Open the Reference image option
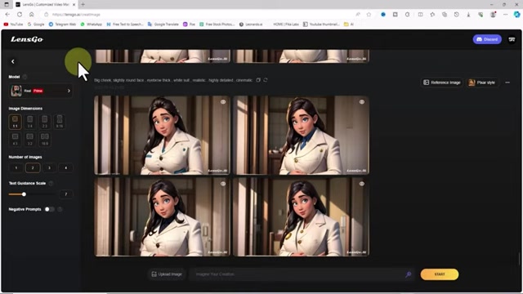This screenshot has height=294, width=523. coord(441,82)
